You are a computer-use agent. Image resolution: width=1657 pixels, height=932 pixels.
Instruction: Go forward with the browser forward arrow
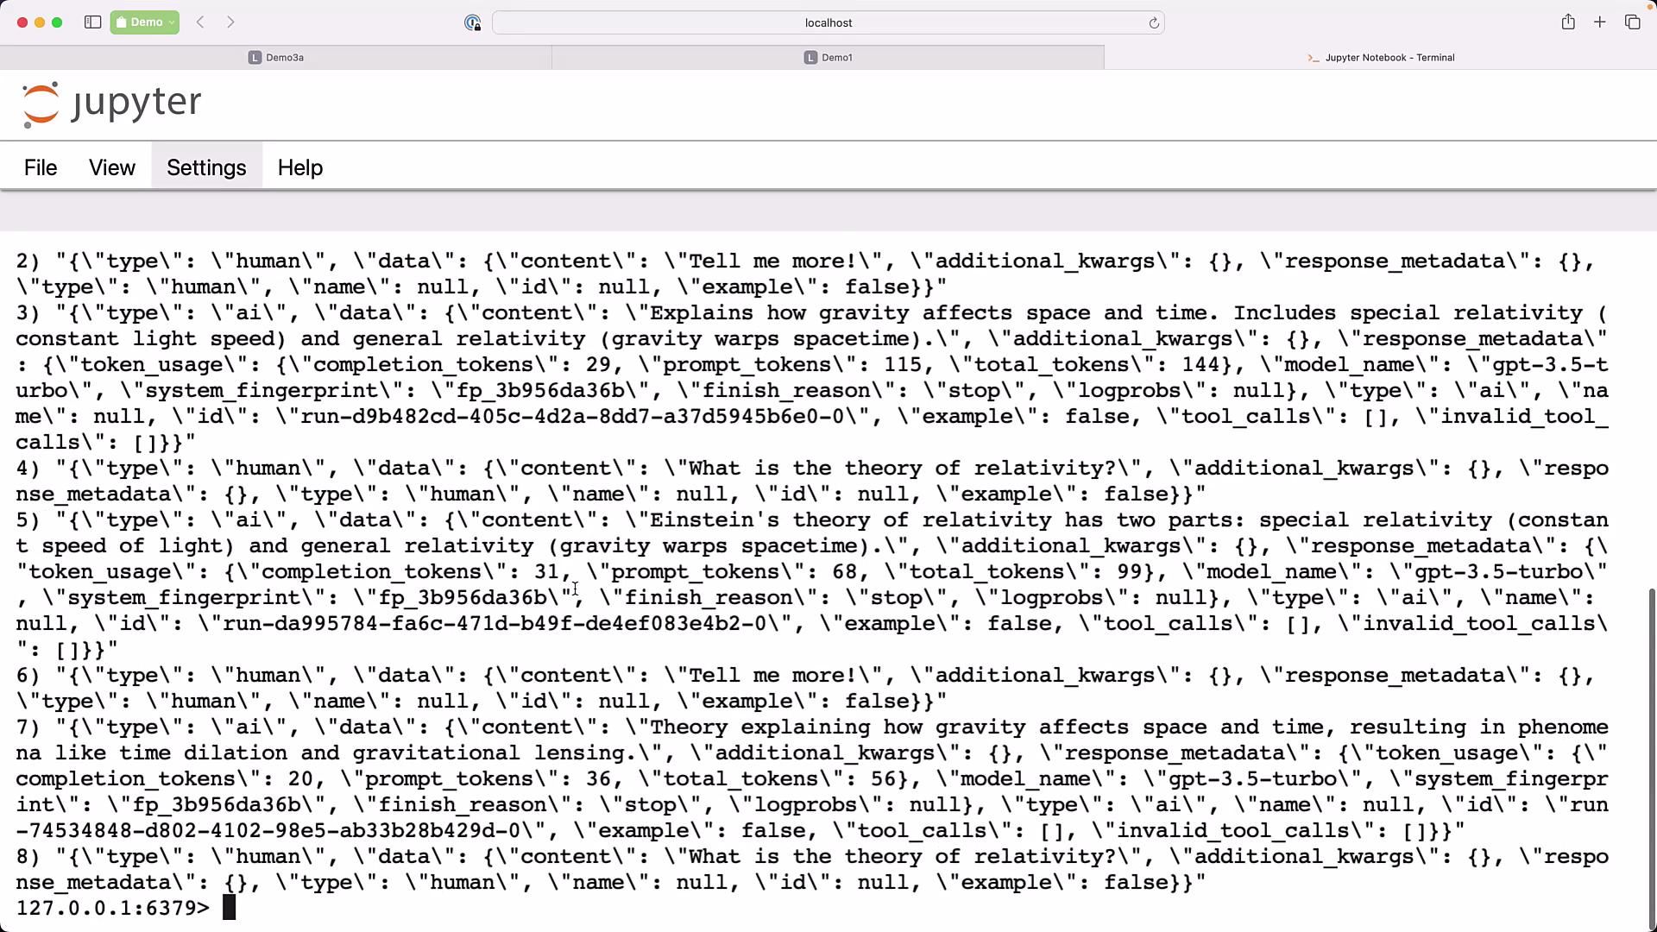tap(230, 22)
